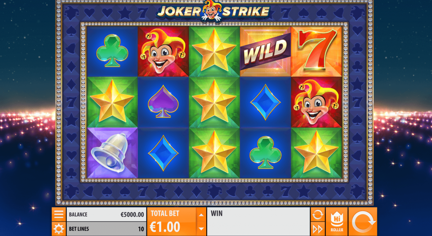Open the hamburger menu icon
Viewport: 432px width, 236px height.
point(59,214)
